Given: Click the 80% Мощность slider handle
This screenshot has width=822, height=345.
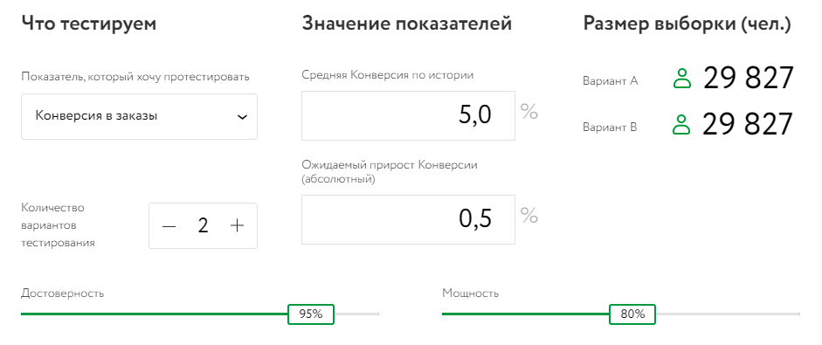Looking at the screenshot, I should (632, 314).
